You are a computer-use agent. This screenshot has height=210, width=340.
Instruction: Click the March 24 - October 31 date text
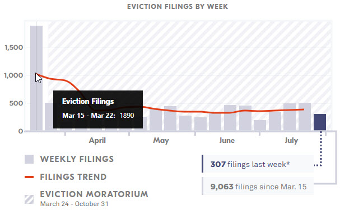click(x=74, y=204)
